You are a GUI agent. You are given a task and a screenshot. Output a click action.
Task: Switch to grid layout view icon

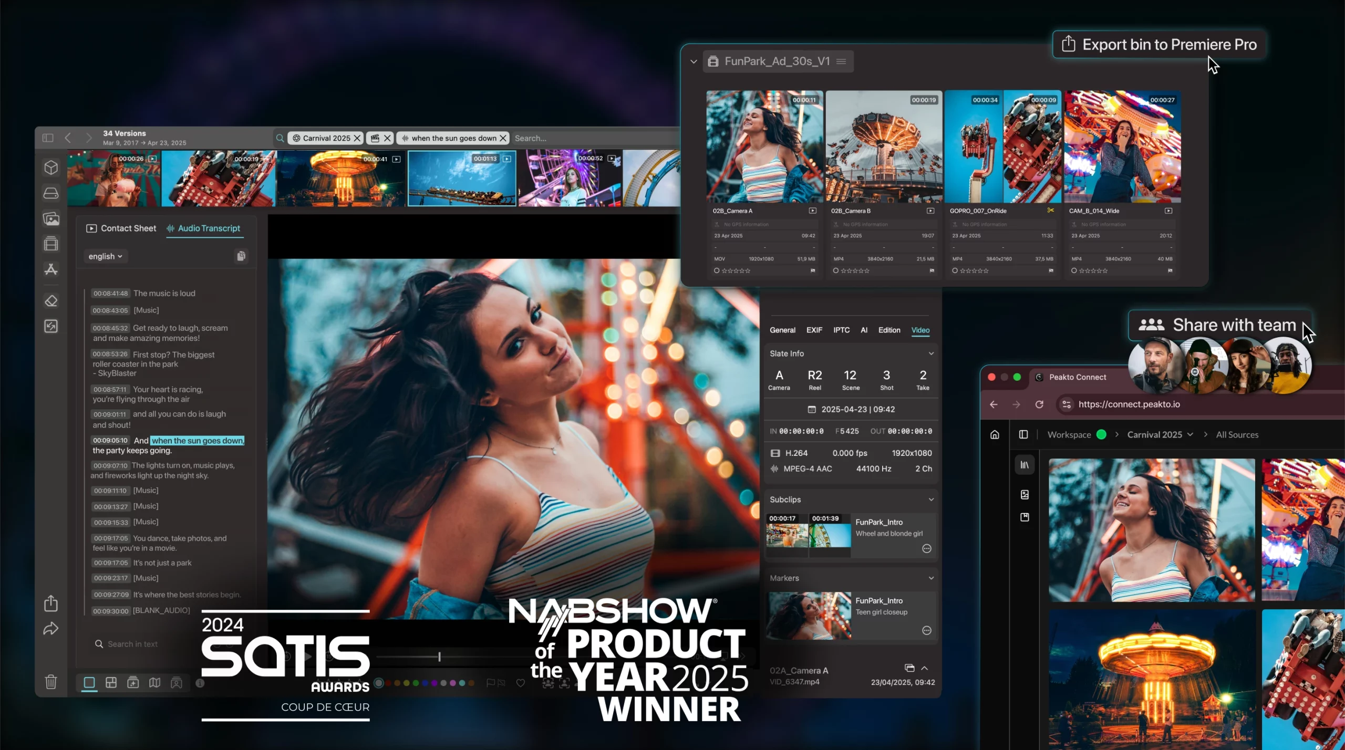111,682
